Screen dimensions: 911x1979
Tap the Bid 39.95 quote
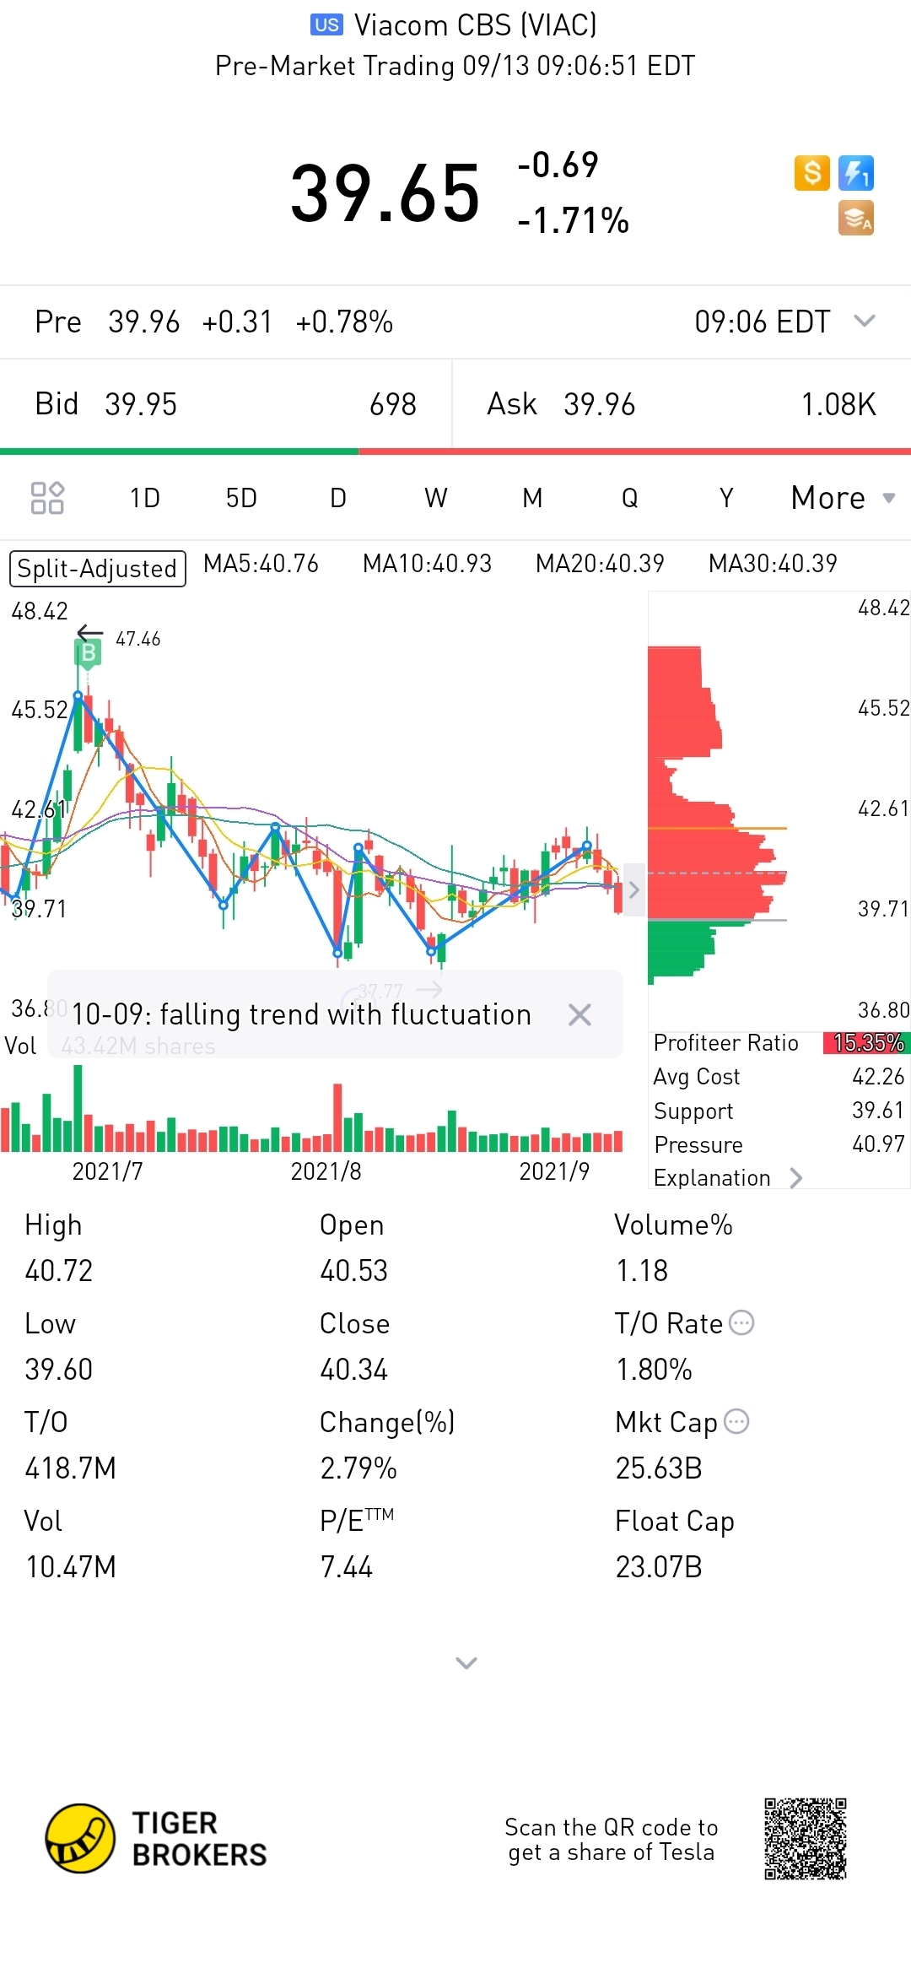[226, 404]
